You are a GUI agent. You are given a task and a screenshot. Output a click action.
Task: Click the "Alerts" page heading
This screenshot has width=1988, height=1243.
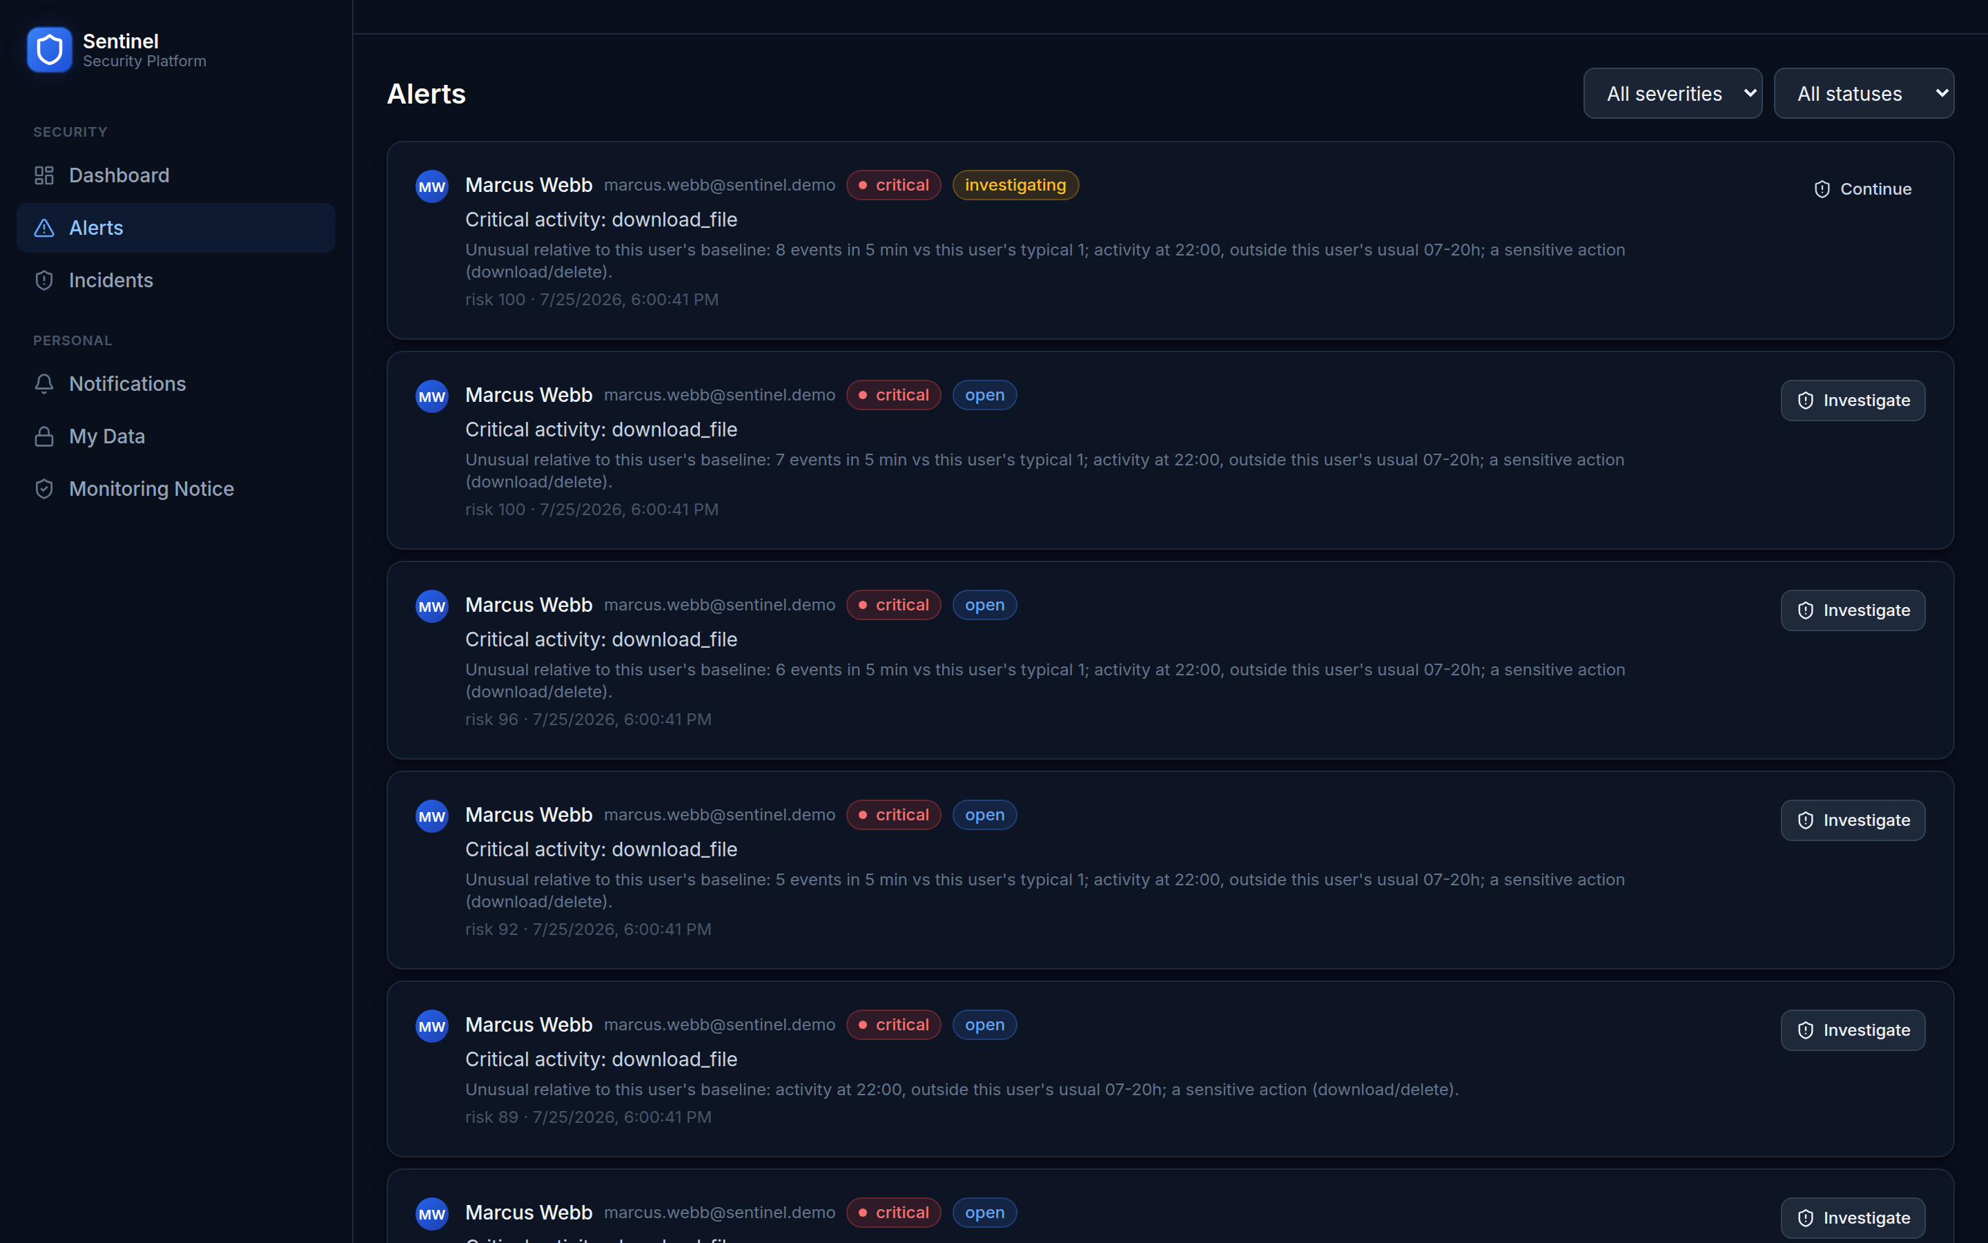(x=427, y=94)
